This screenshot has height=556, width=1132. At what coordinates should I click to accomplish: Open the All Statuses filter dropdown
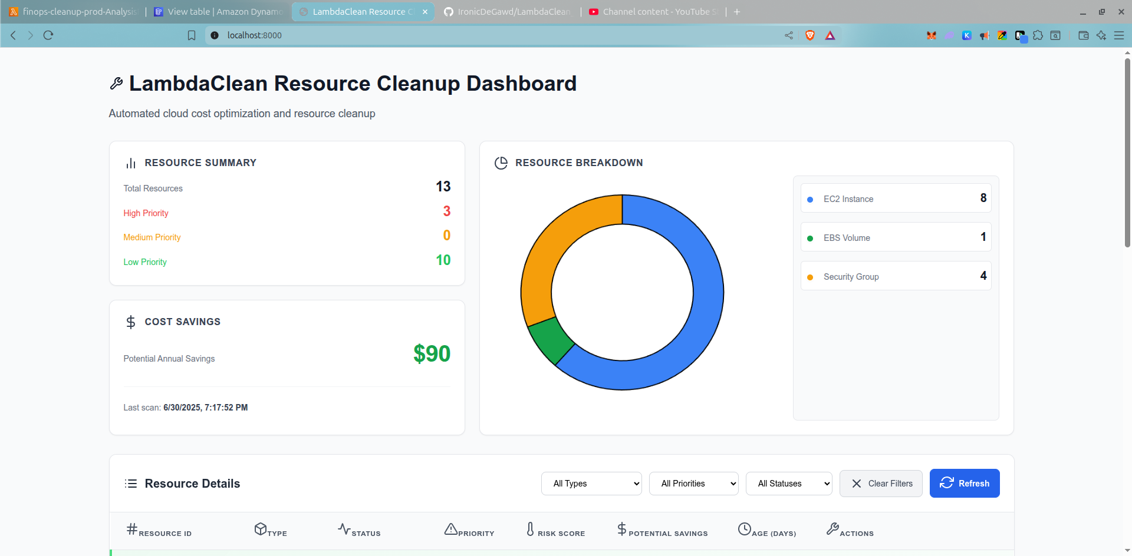click(x=789, y=484)
